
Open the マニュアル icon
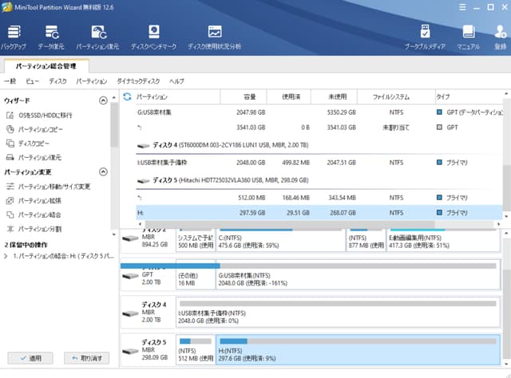tap(469, 37)
